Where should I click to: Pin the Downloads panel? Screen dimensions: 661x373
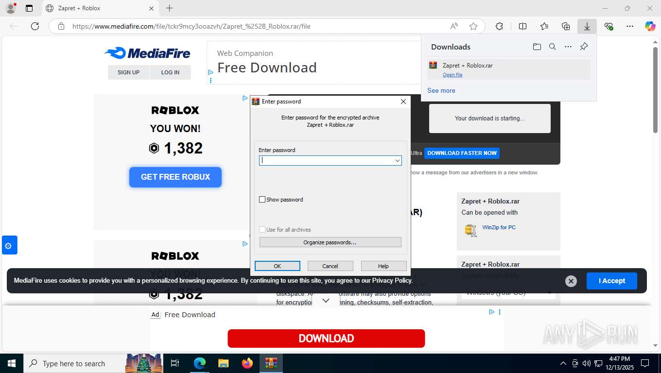click(x=584, y=47)
